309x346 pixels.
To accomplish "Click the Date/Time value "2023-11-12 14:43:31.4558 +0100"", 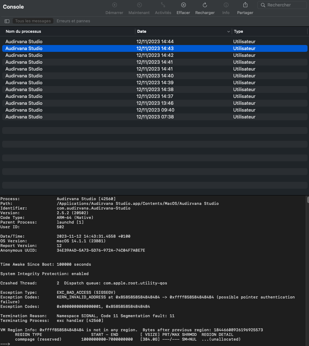I will coord(93,236).
